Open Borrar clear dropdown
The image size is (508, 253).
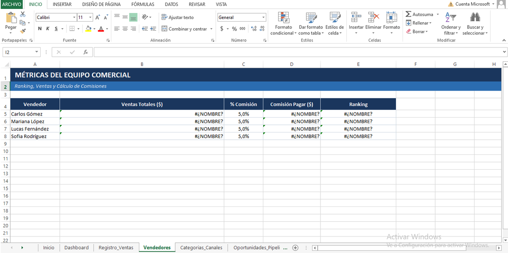click(x=417, y=31)
